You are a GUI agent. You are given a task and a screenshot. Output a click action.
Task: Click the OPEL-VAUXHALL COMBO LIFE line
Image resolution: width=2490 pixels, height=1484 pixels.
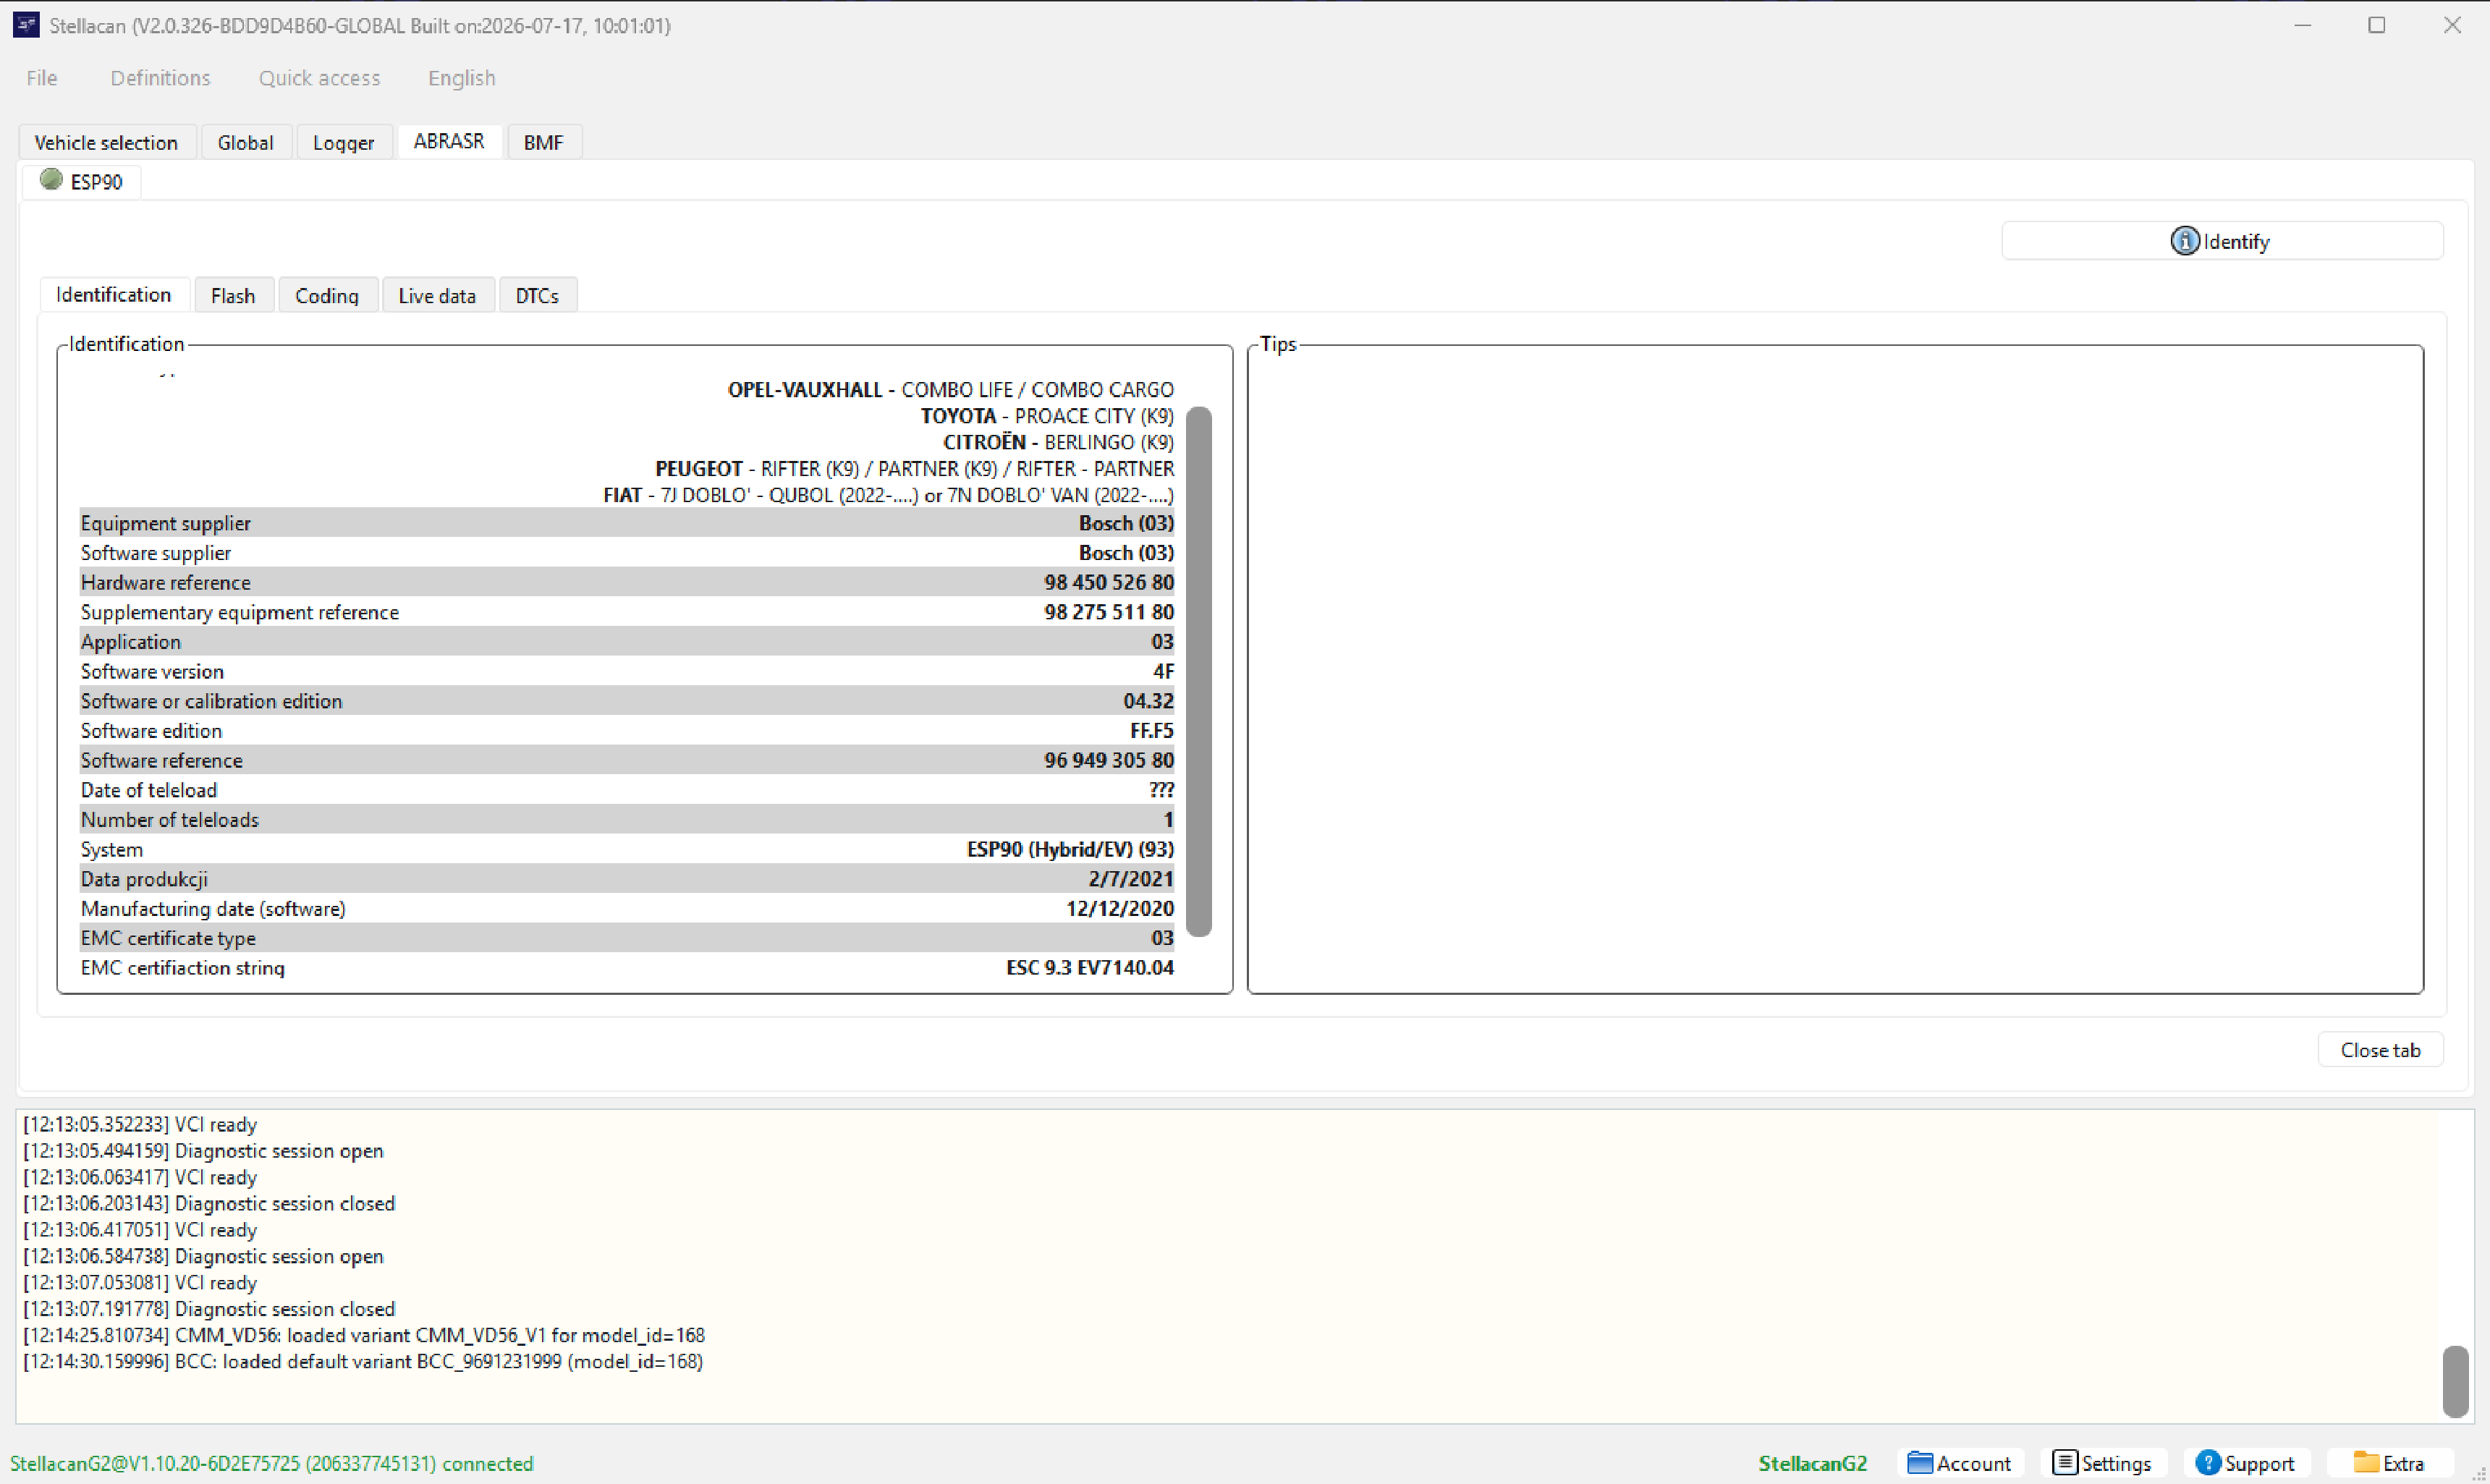click(951, 390)
